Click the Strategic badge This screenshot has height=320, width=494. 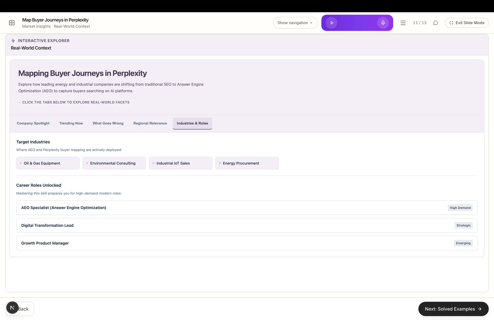click(463, 225)
